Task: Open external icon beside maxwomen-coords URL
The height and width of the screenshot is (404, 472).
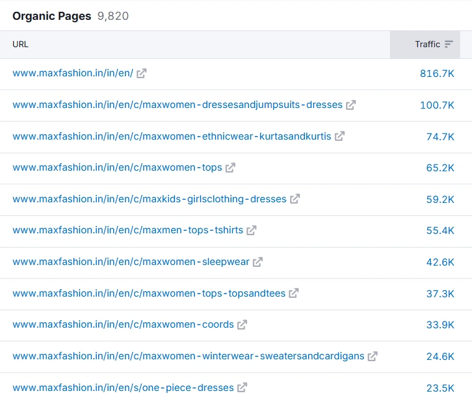Action: pyautogui.click(x=242, y=325)
